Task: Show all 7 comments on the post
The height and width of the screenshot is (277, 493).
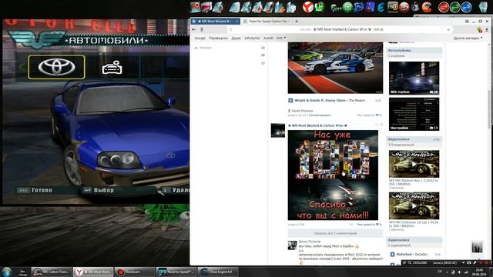Action: point(335,233)
